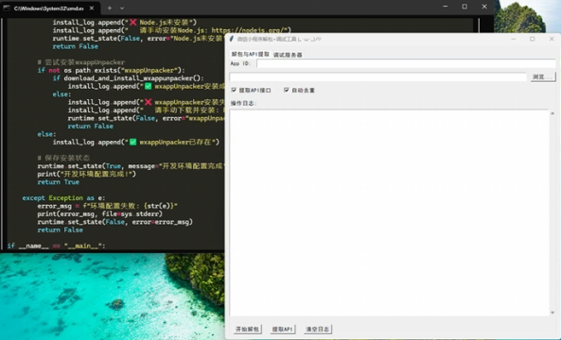Minimize the cmd terminal window
Image resolution: width=561 pixels, height=340 pixels.
click(445, 7)
